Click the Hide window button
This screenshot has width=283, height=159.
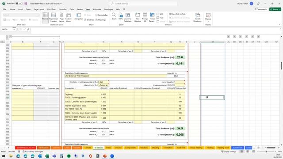tap(160, 18)
